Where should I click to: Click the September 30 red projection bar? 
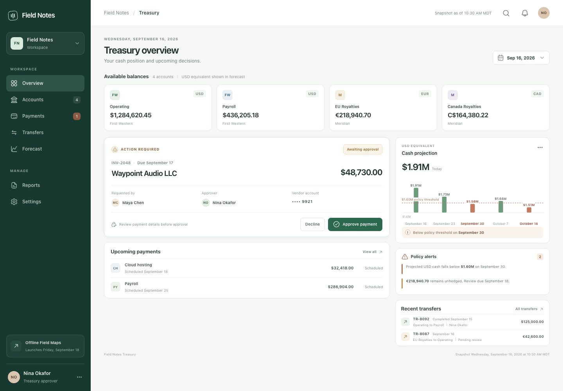tap(472, 208)
